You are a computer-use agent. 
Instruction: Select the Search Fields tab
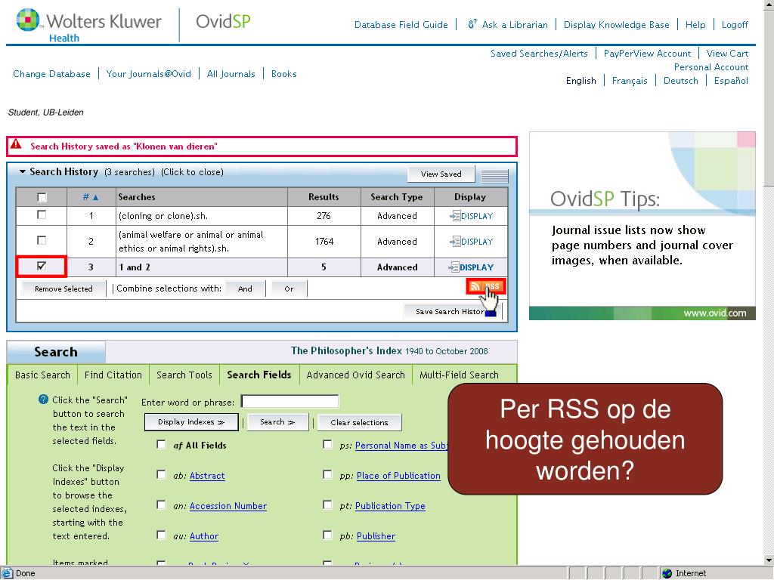click(x=259, y=375)
